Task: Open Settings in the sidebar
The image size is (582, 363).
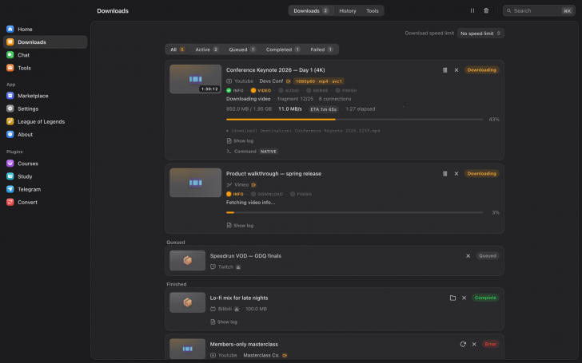Action: 46,109
